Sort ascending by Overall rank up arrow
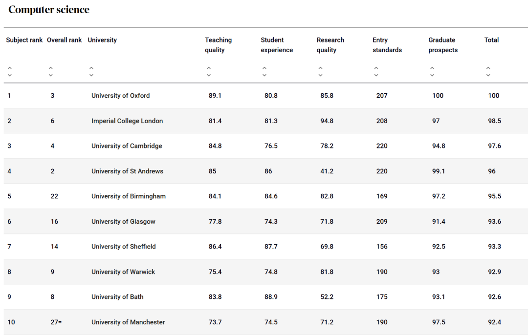Screen dimensions: 528x335 coord(50,68)
